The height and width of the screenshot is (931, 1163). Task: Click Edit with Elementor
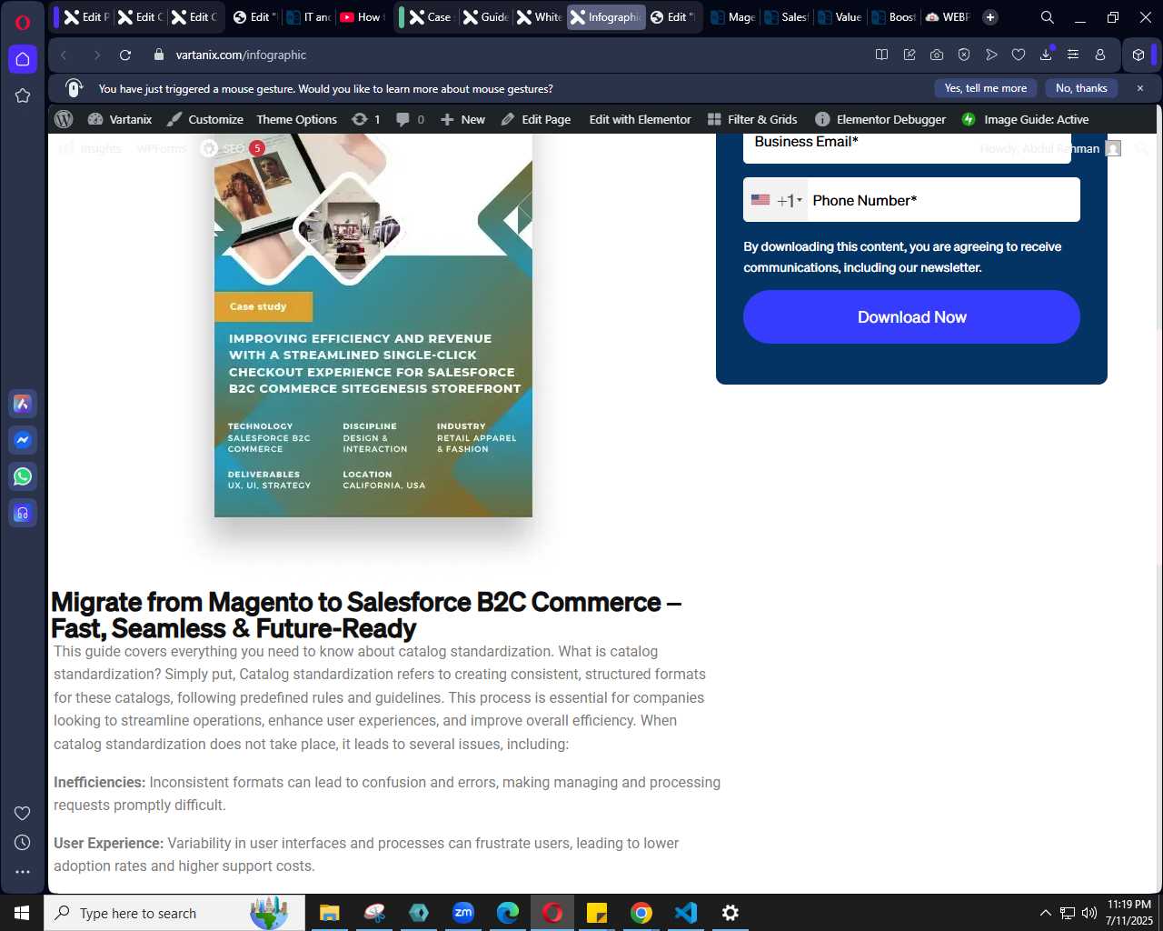point(640,119)
